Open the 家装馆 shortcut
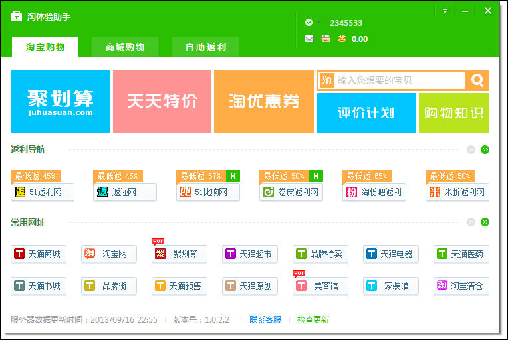Viewport: 508px width, 340px height. [391, 286]
